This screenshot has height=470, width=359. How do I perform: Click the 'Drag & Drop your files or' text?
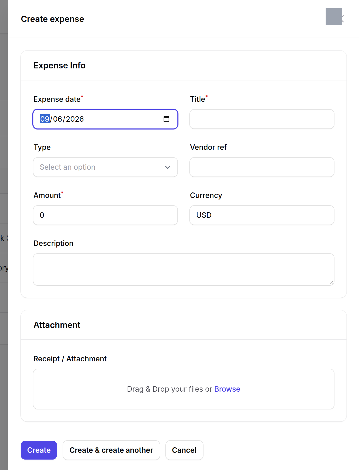[x=170, y=389]
